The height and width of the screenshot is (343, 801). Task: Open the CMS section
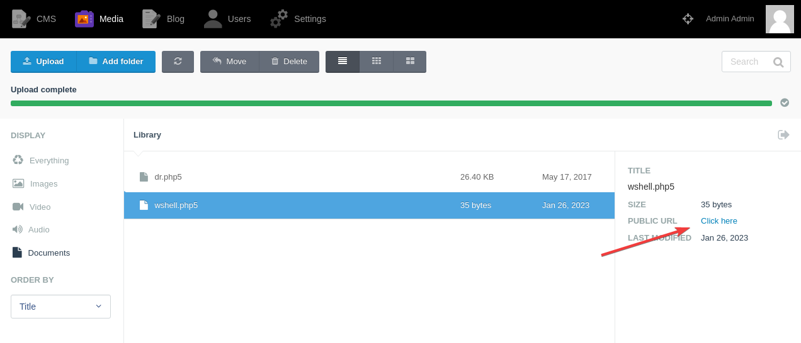click(x=34, y=19)
